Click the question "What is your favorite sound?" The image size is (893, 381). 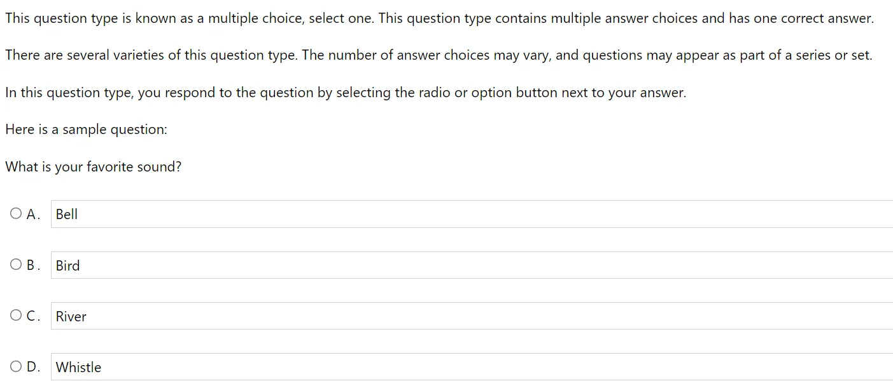pos(93,167)
